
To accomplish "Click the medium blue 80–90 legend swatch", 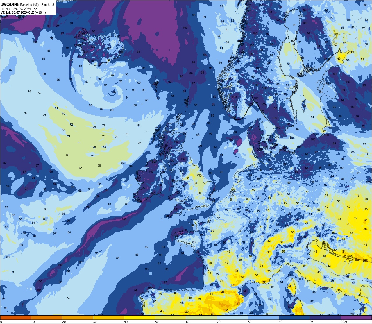I will [x=263, y=317].
